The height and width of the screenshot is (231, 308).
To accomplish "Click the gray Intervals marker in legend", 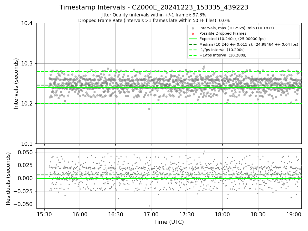I will coord(193,28).
